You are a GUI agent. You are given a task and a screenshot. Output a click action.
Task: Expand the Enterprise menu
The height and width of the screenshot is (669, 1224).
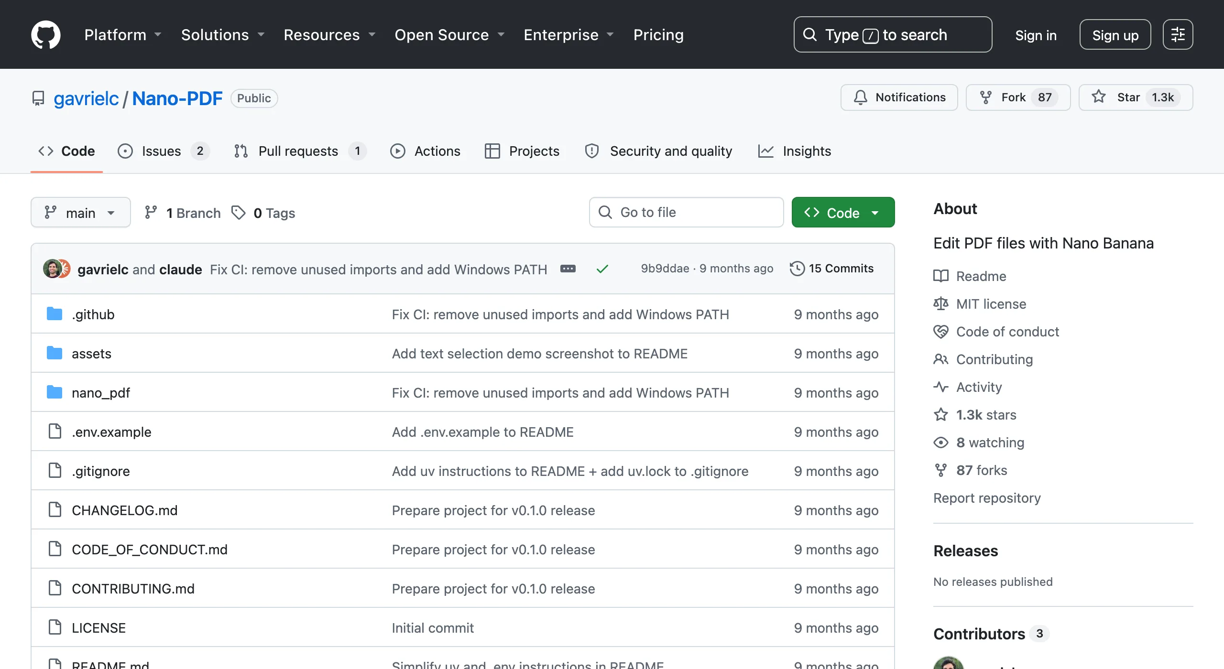[568, 35]
